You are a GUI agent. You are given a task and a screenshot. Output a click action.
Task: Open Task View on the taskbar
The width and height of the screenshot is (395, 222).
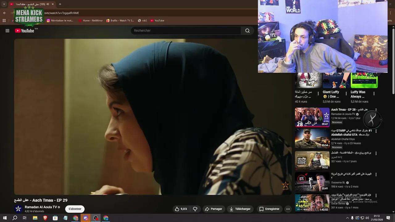[x=25, y=218]
